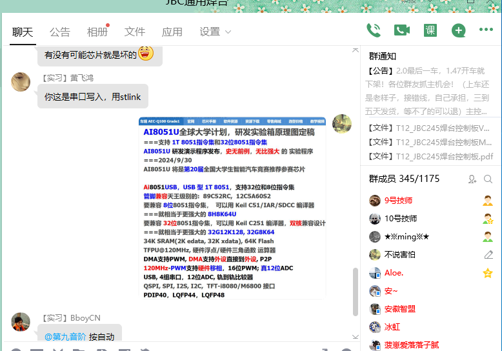502x351 pixels.
Task: Open the 相册 album tab
Action: coord(97,32)
